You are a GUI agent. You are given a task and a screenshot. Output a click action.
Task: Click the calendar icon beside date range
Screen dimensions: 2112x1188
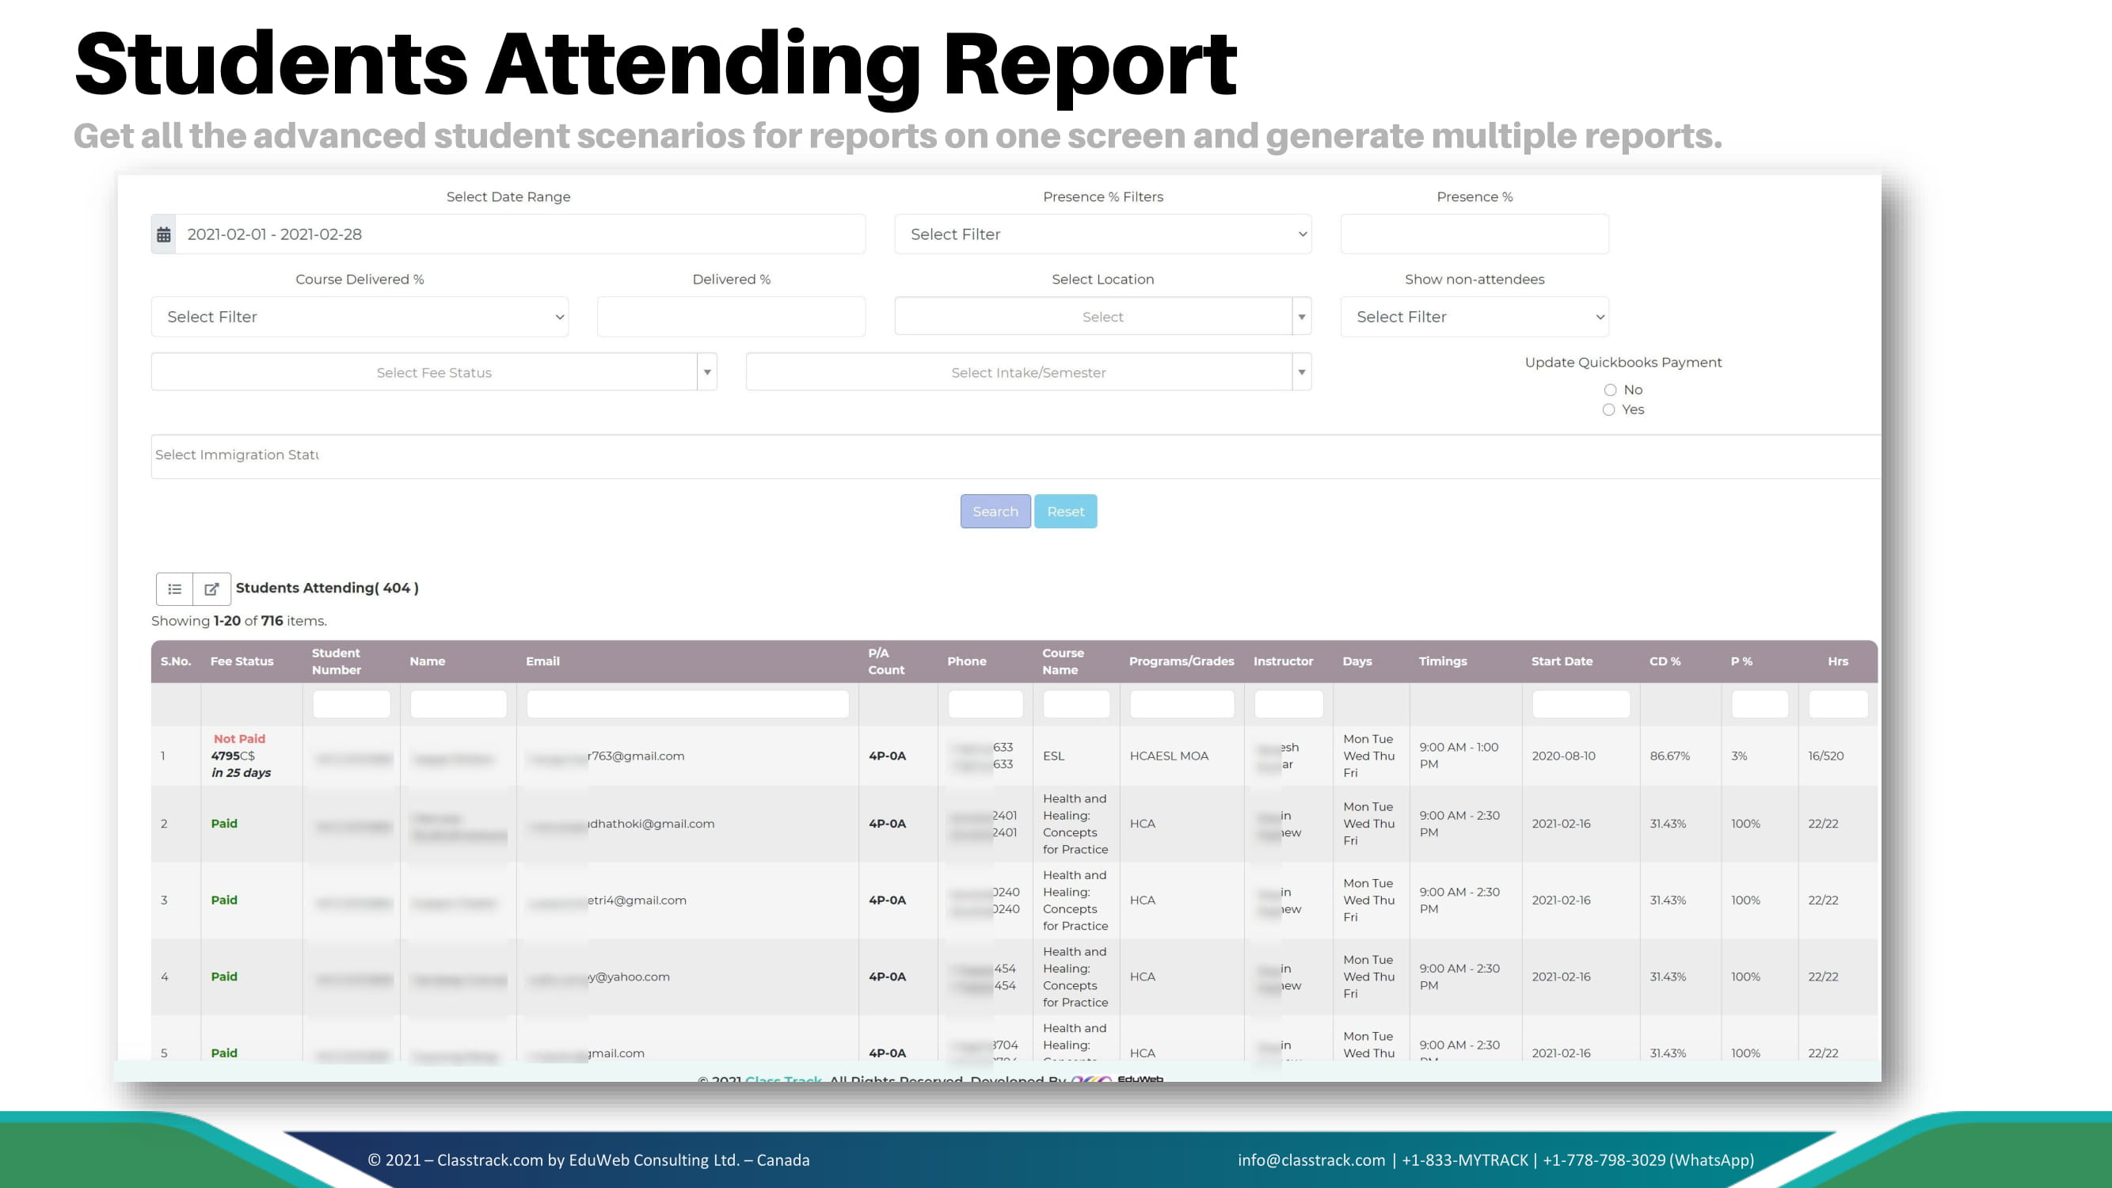tap(164, 234)
